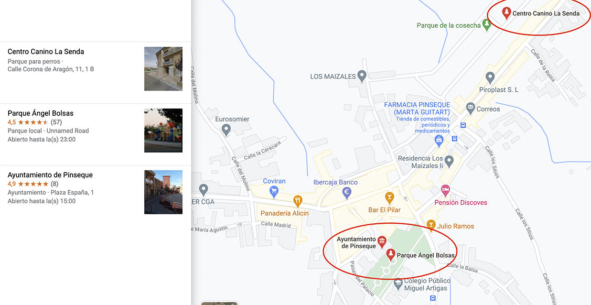The image size is (591, 305).
Task: Click the Ayuntamiento de Pinseque result title
Action: click(50, 175)
